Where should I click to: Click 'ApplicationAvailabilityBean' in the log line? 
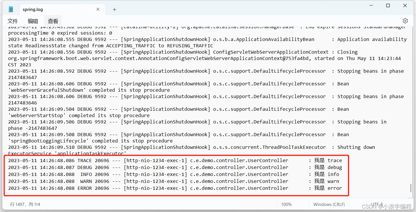275,39
